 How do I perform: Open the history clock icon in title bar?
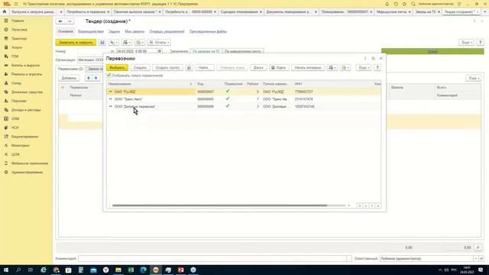click(x=396, y=4)
